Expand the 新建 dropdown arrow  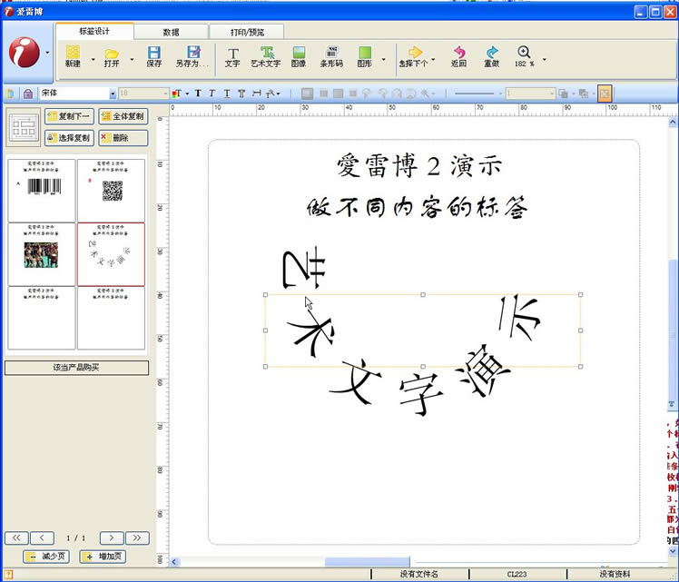pos(93,59)
